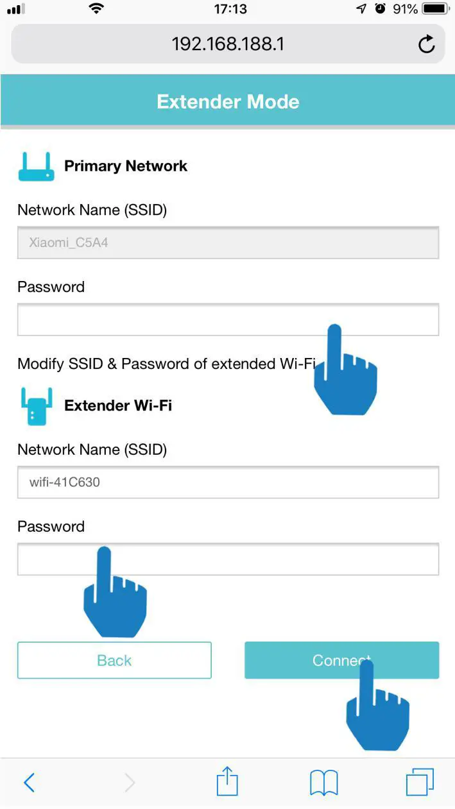The width and height of the screenshot is (455, 809).
Task: Open the Safari share sheet
Action: click(x=227, y=783)
